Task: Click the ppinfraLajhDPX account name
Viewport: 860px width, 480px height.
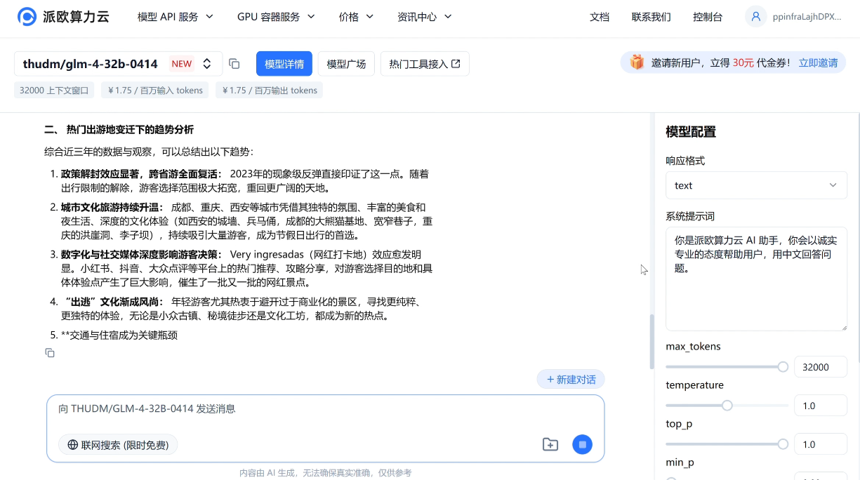Action: tap(807, 17)
